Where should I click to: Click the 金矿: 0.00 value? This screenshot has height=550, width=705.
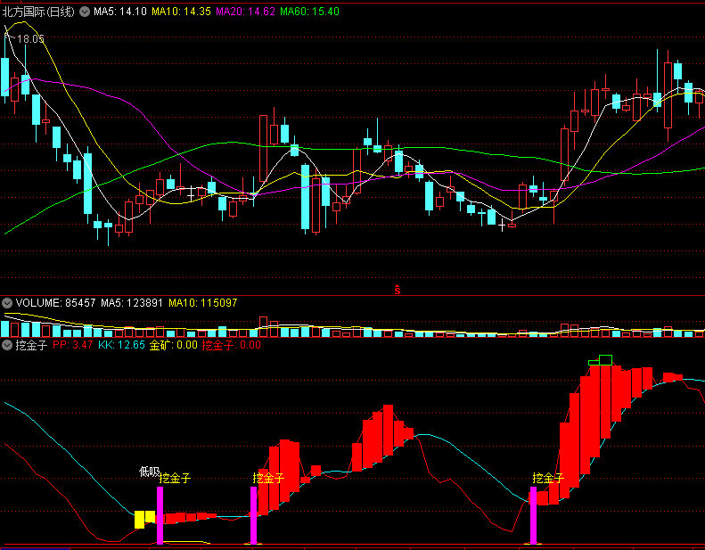pyautogui.click(x=174, y=345)
